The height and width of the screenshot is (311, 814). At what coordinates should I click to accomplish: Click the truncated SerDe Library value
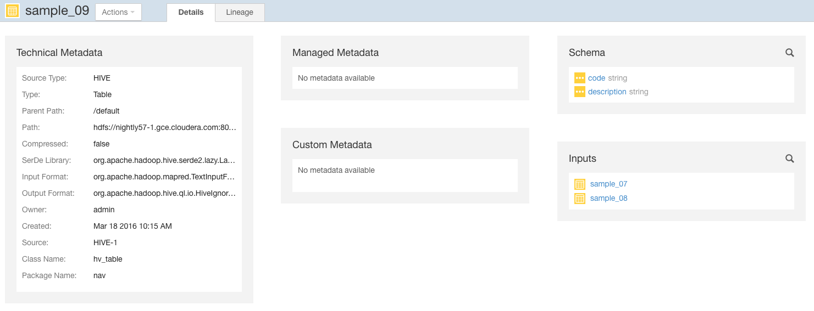[164, 160]
